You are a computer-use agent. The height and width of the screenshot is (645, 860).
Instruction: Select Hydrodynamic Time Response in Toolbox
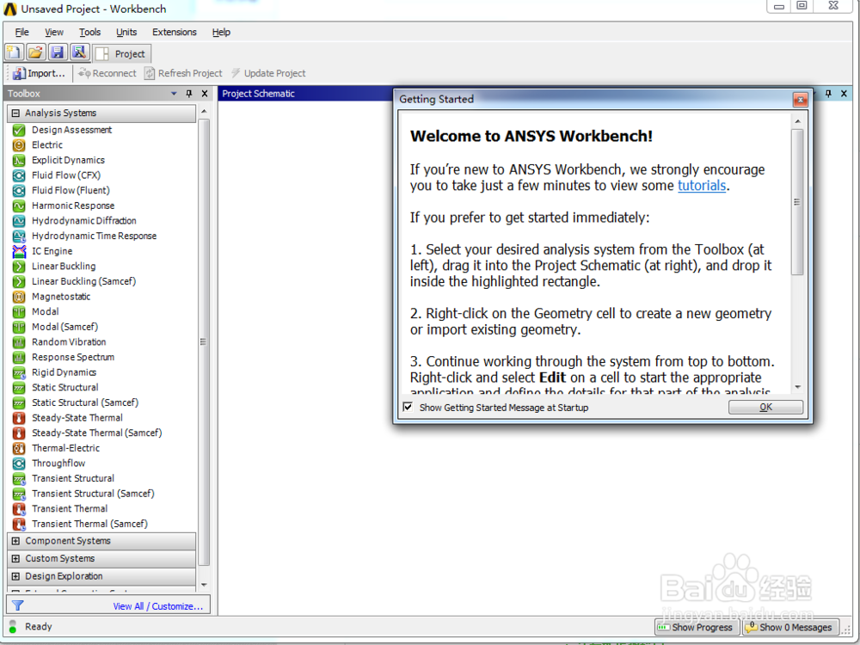[95, 236]
